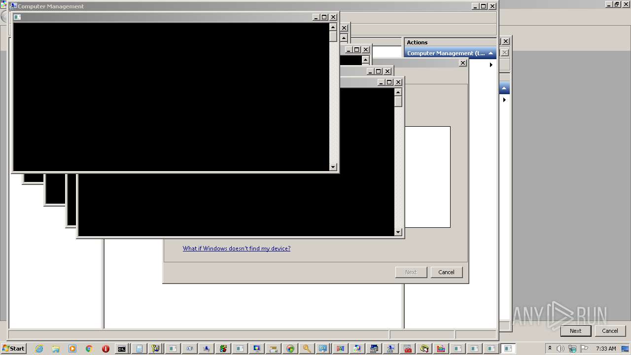Switch to the keys-and-user taskbar button

pos(156,349)
